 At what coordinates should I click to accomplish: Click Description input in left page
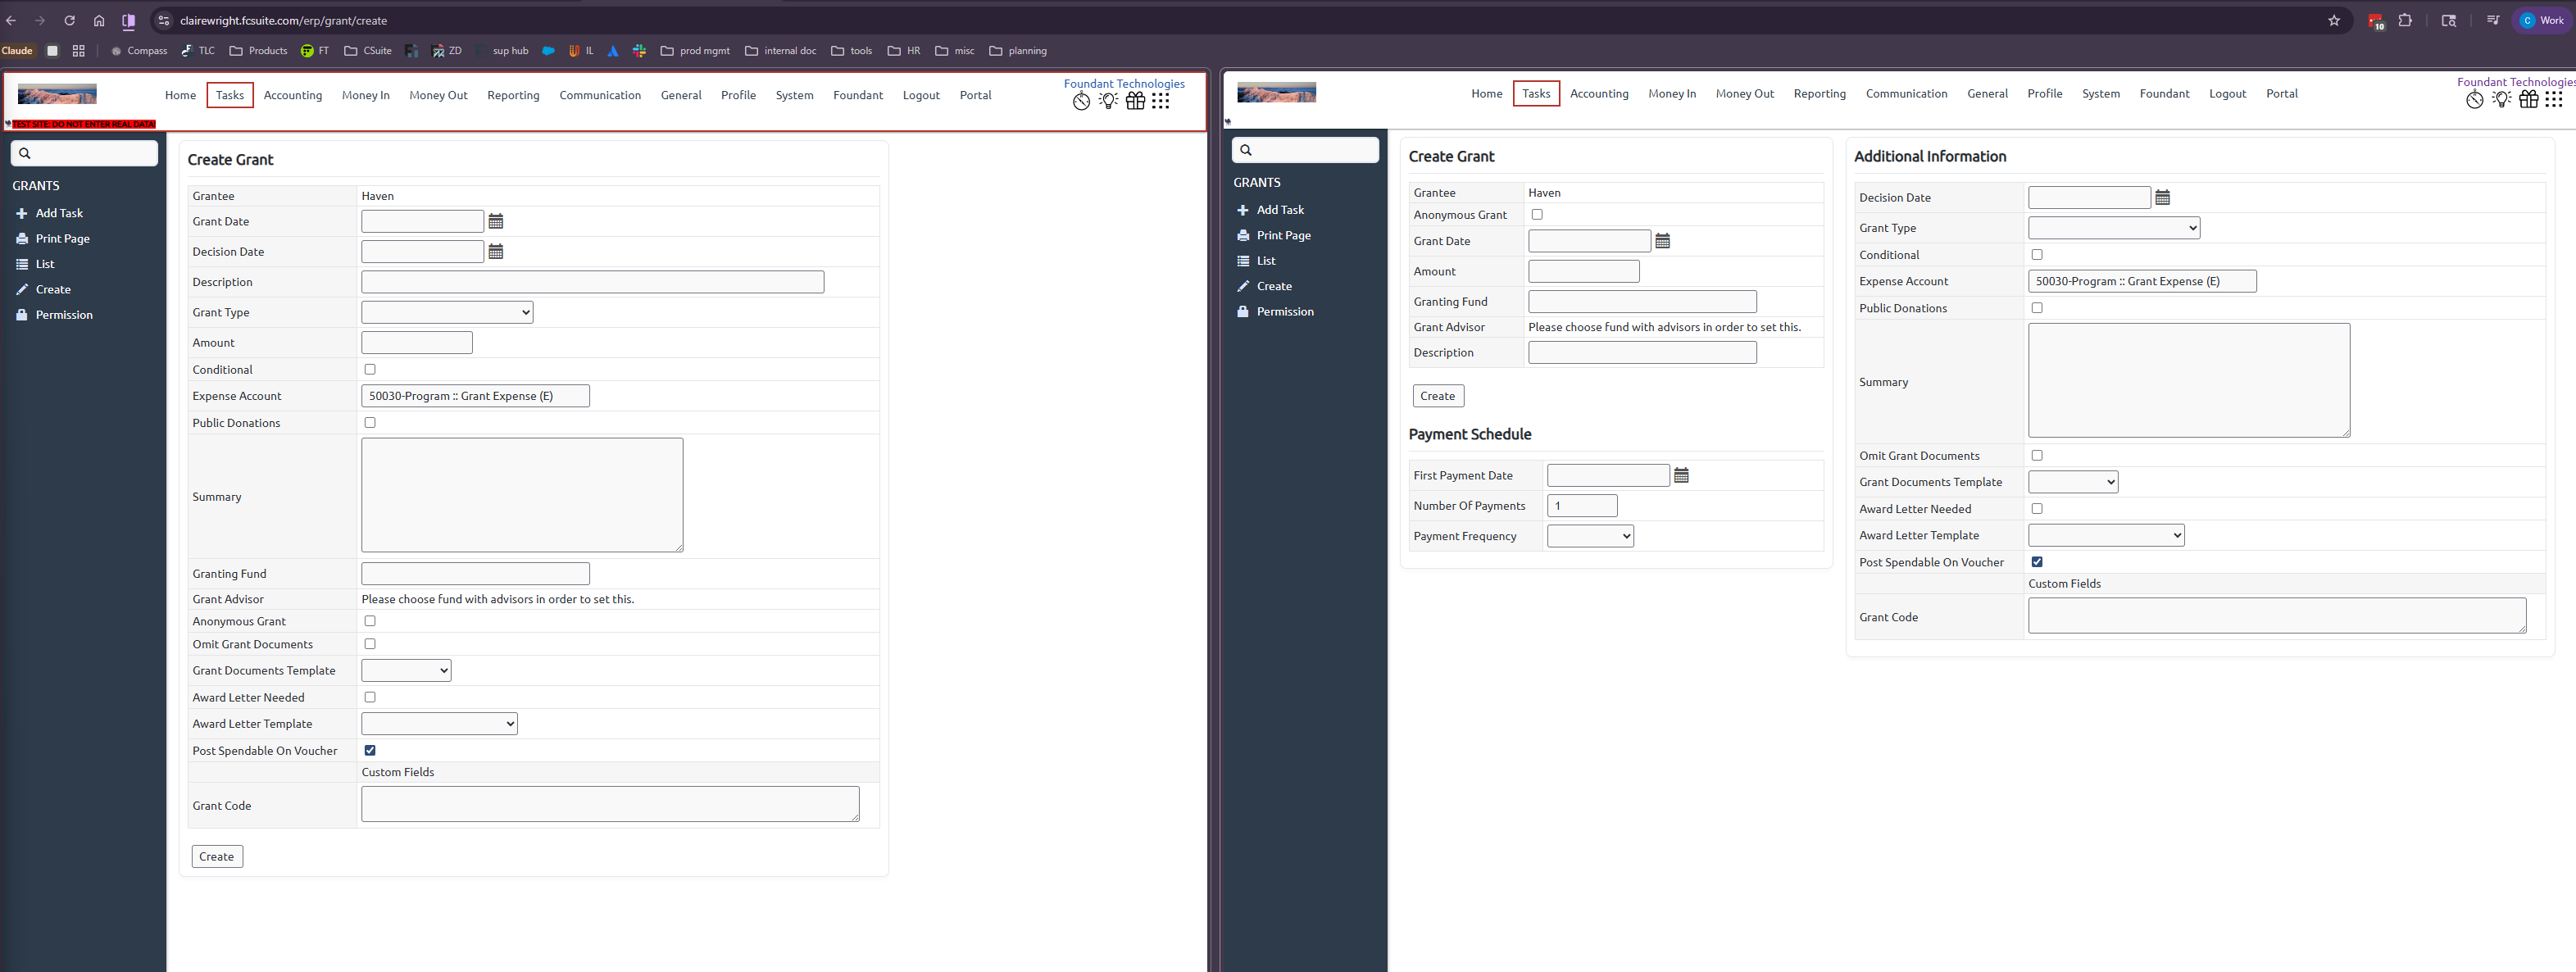(x=593, y=282)
